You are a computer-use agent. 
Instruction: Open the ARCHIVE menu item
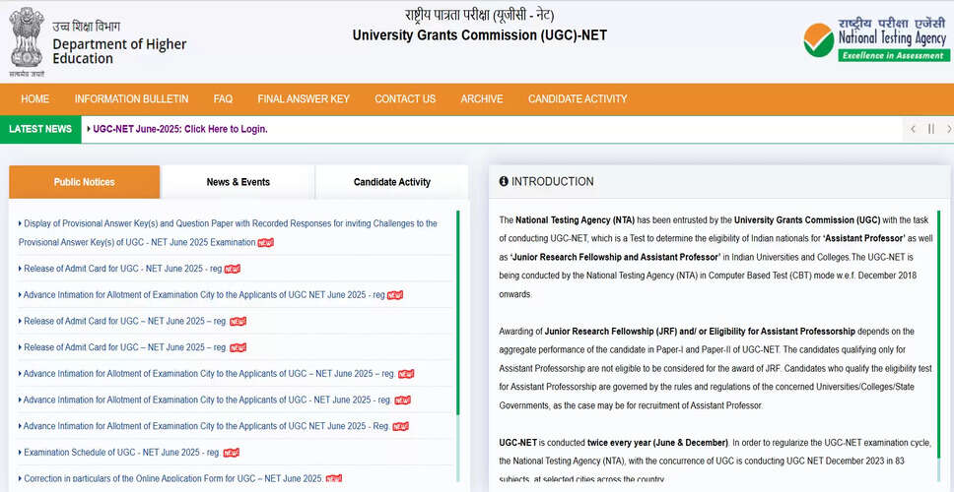coord(482,99)
